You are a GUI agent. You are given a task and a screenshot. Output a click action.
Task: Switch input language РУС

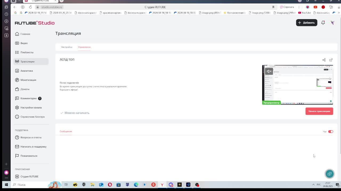click(x=319, y=185)
